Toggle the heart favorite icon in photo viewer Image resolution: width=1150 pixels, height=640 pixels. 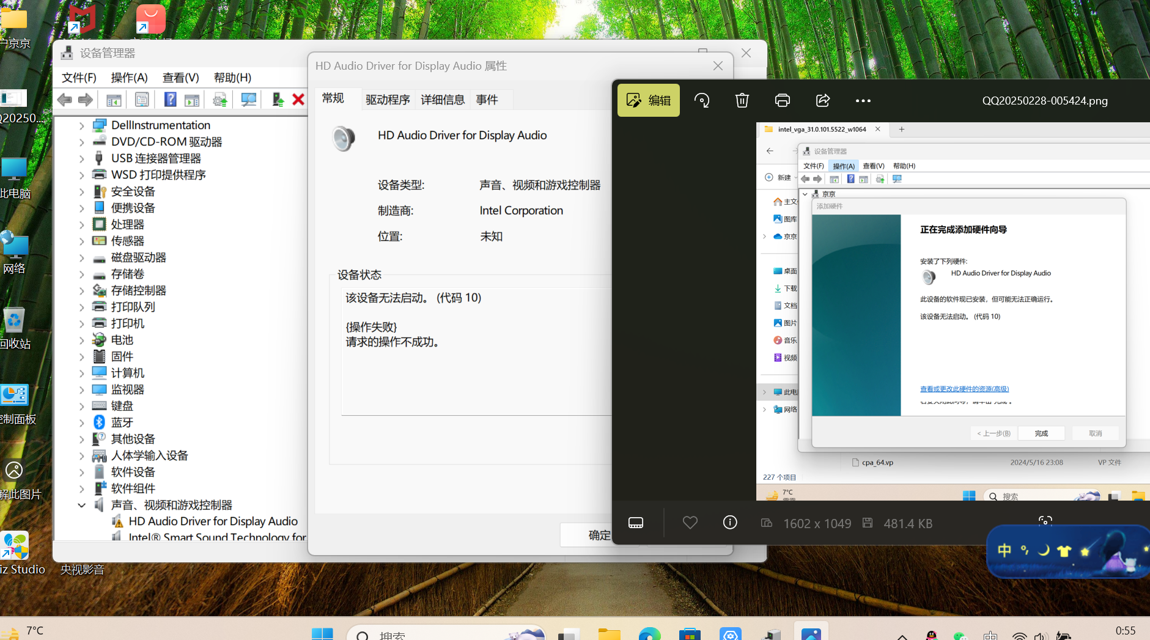(690, 523)
